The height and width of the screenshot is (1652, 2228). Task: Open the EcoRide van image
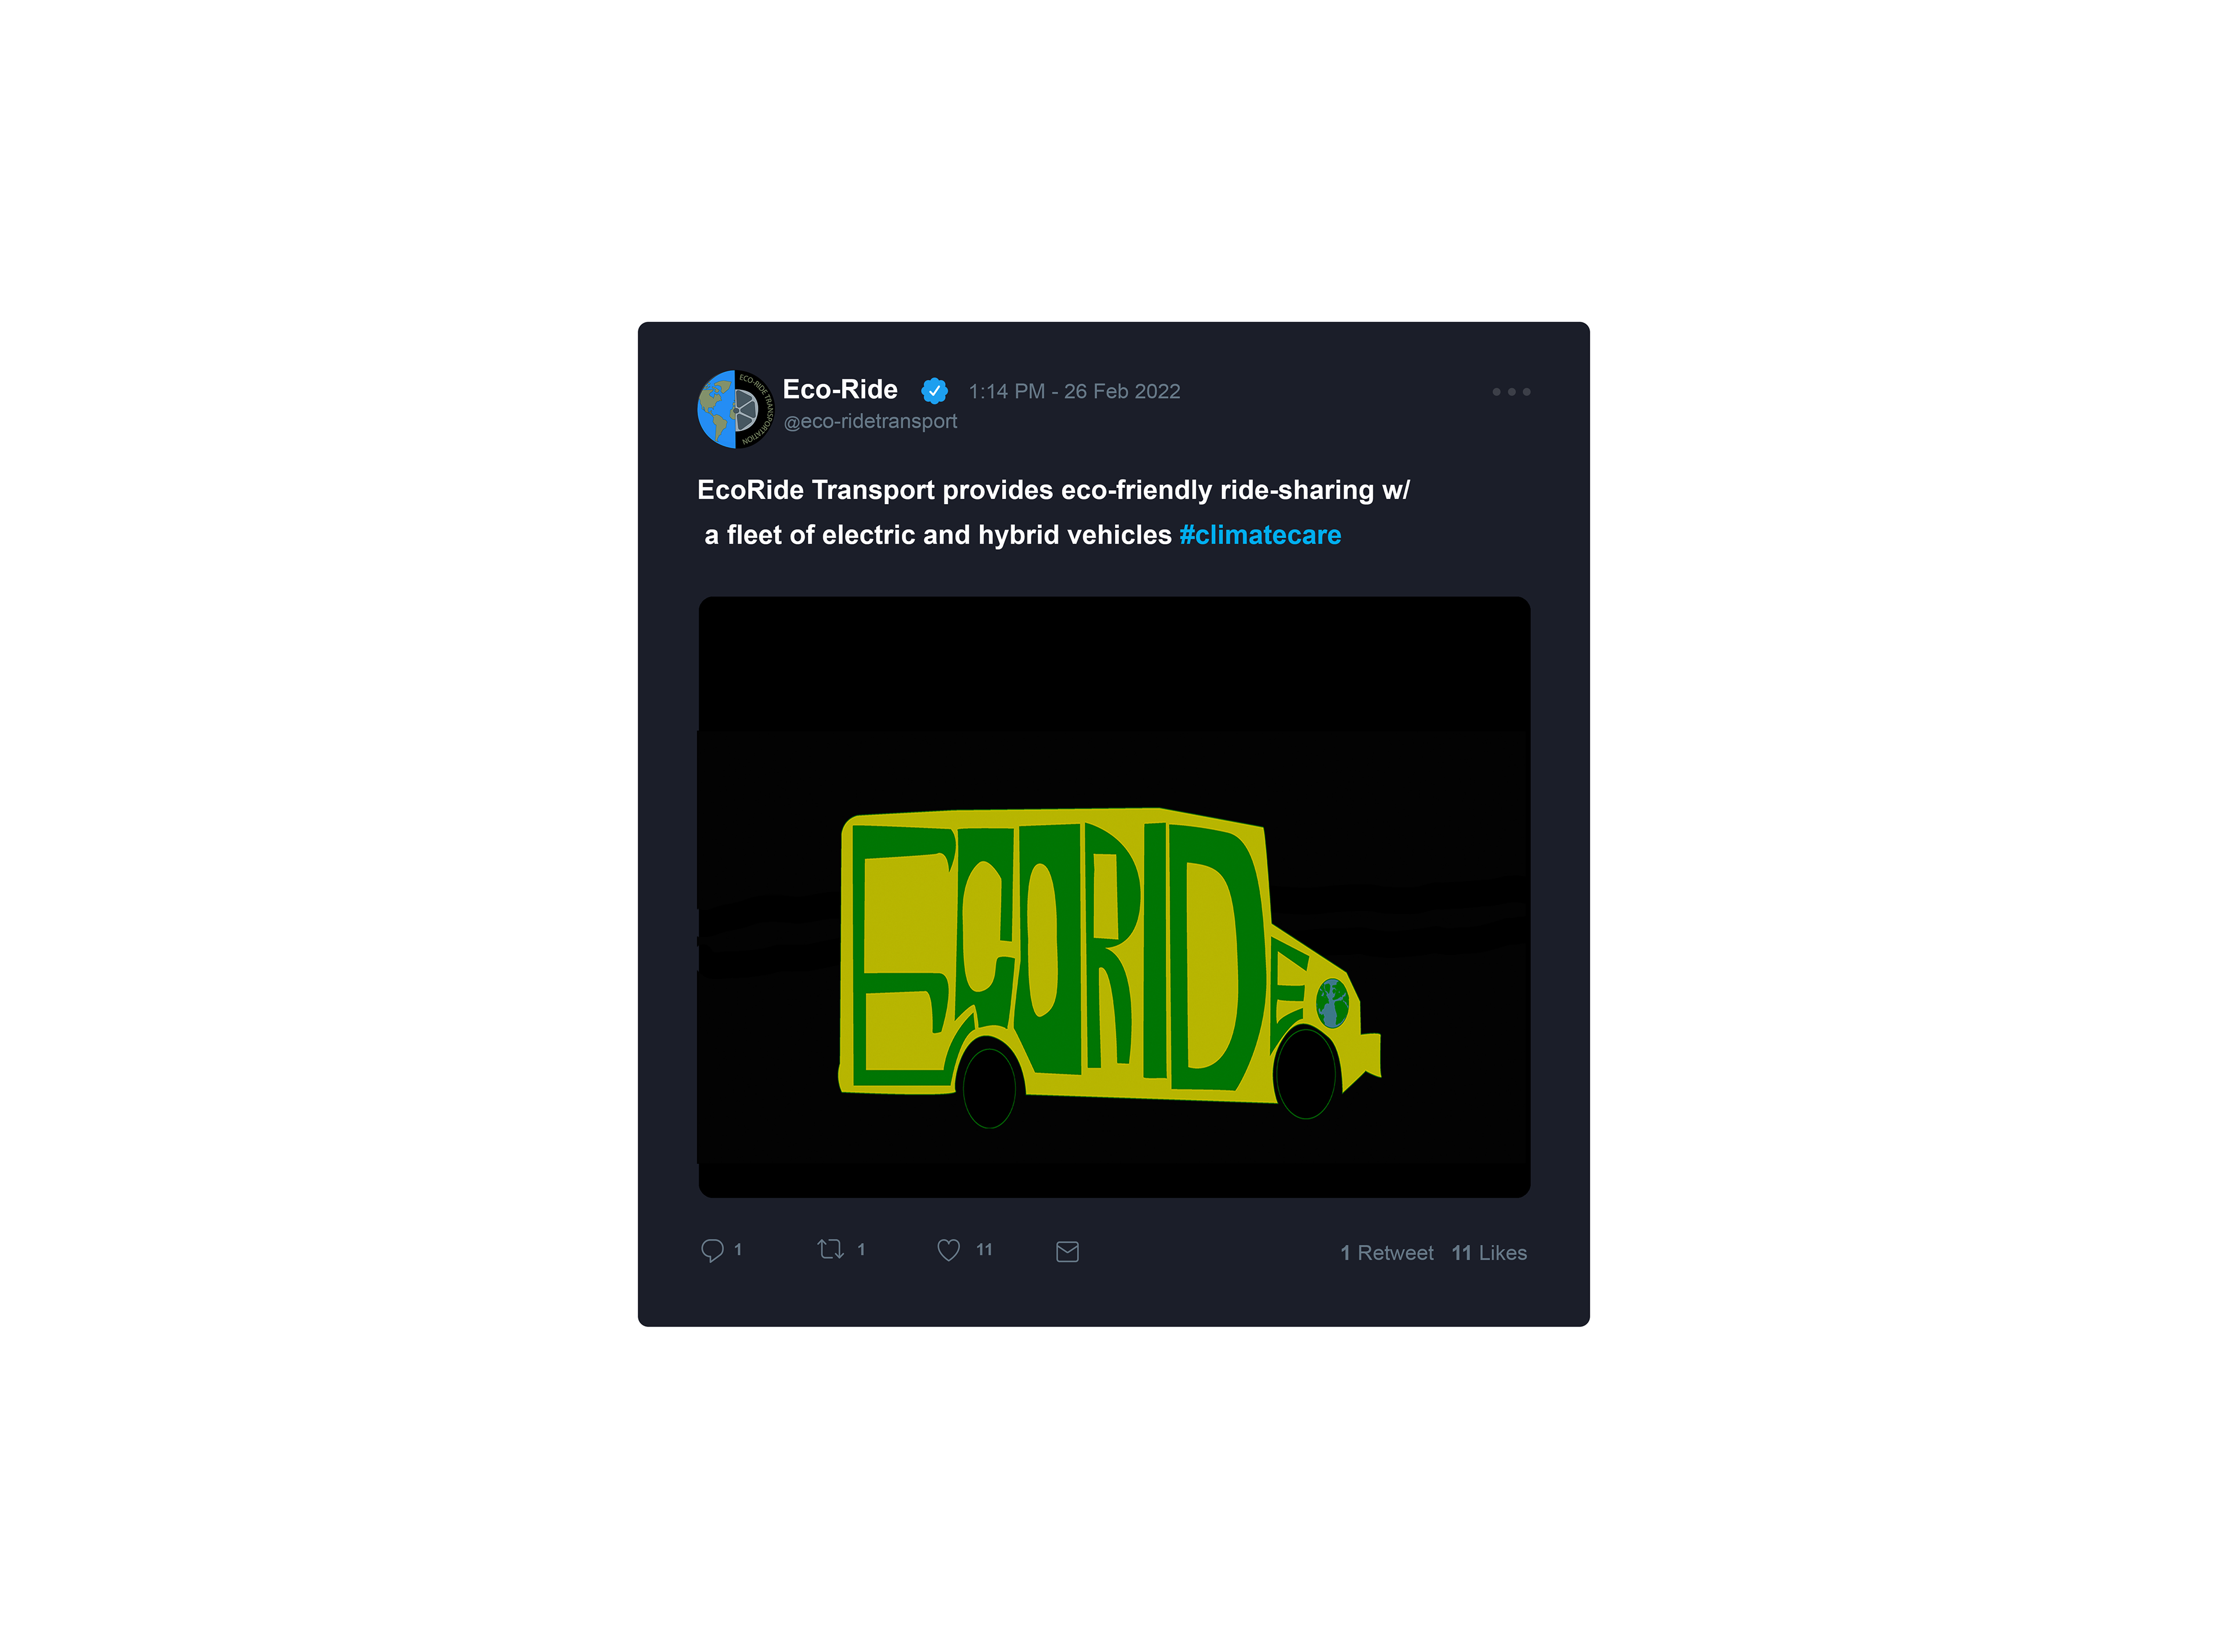[1114, 897]
